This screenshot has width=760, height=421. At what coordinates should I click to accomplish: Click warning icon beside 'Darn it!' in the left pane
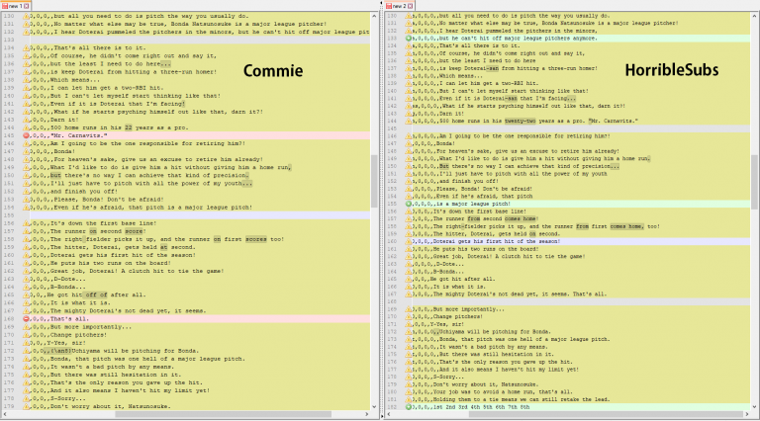point(26,120)
